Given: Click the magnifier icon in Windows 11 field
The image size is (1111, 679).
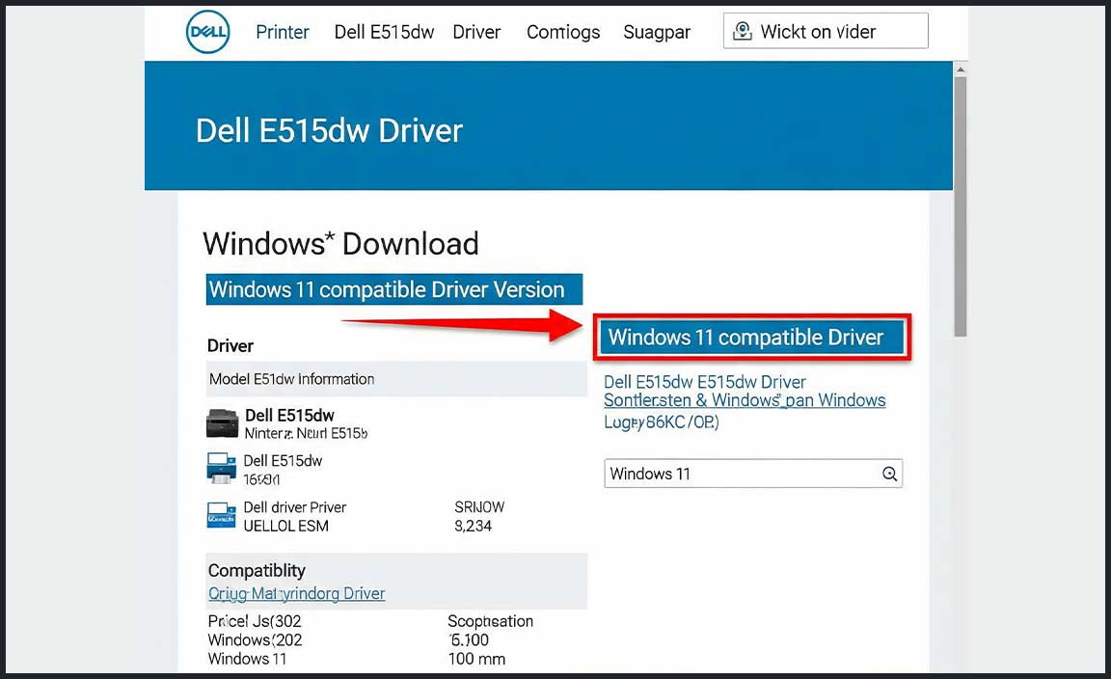Looking at the screenshot, I should 889,474.
